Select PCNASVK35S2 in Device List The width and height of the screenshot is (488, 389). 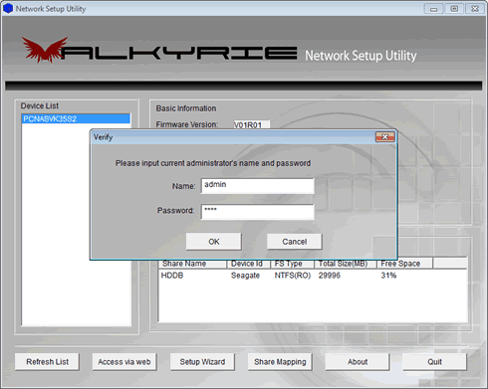[76, 118]
